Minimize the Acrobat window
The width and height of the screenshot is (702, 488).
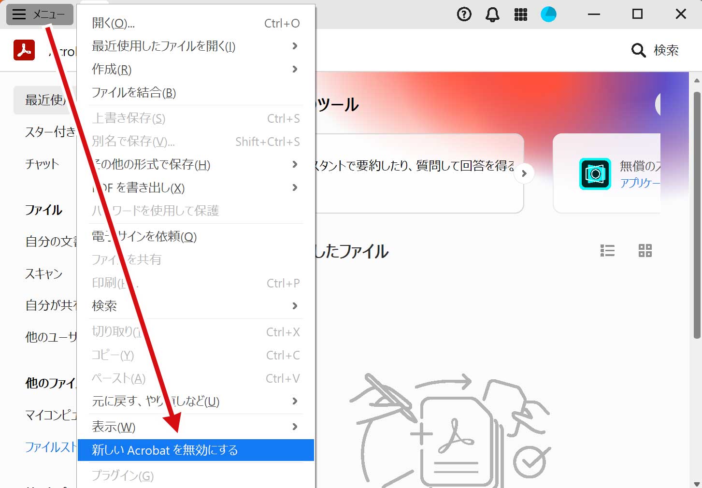[594, 14]
